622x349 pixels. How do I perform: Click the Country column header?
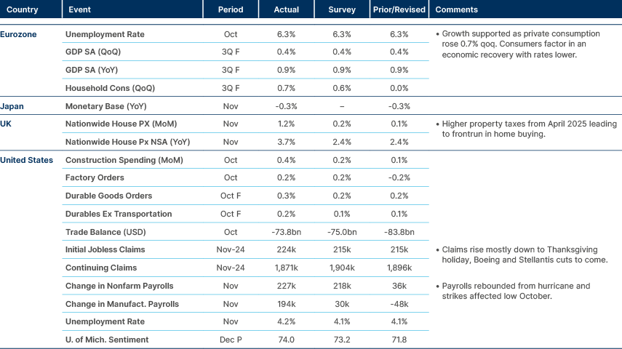(x=23, y=10)
